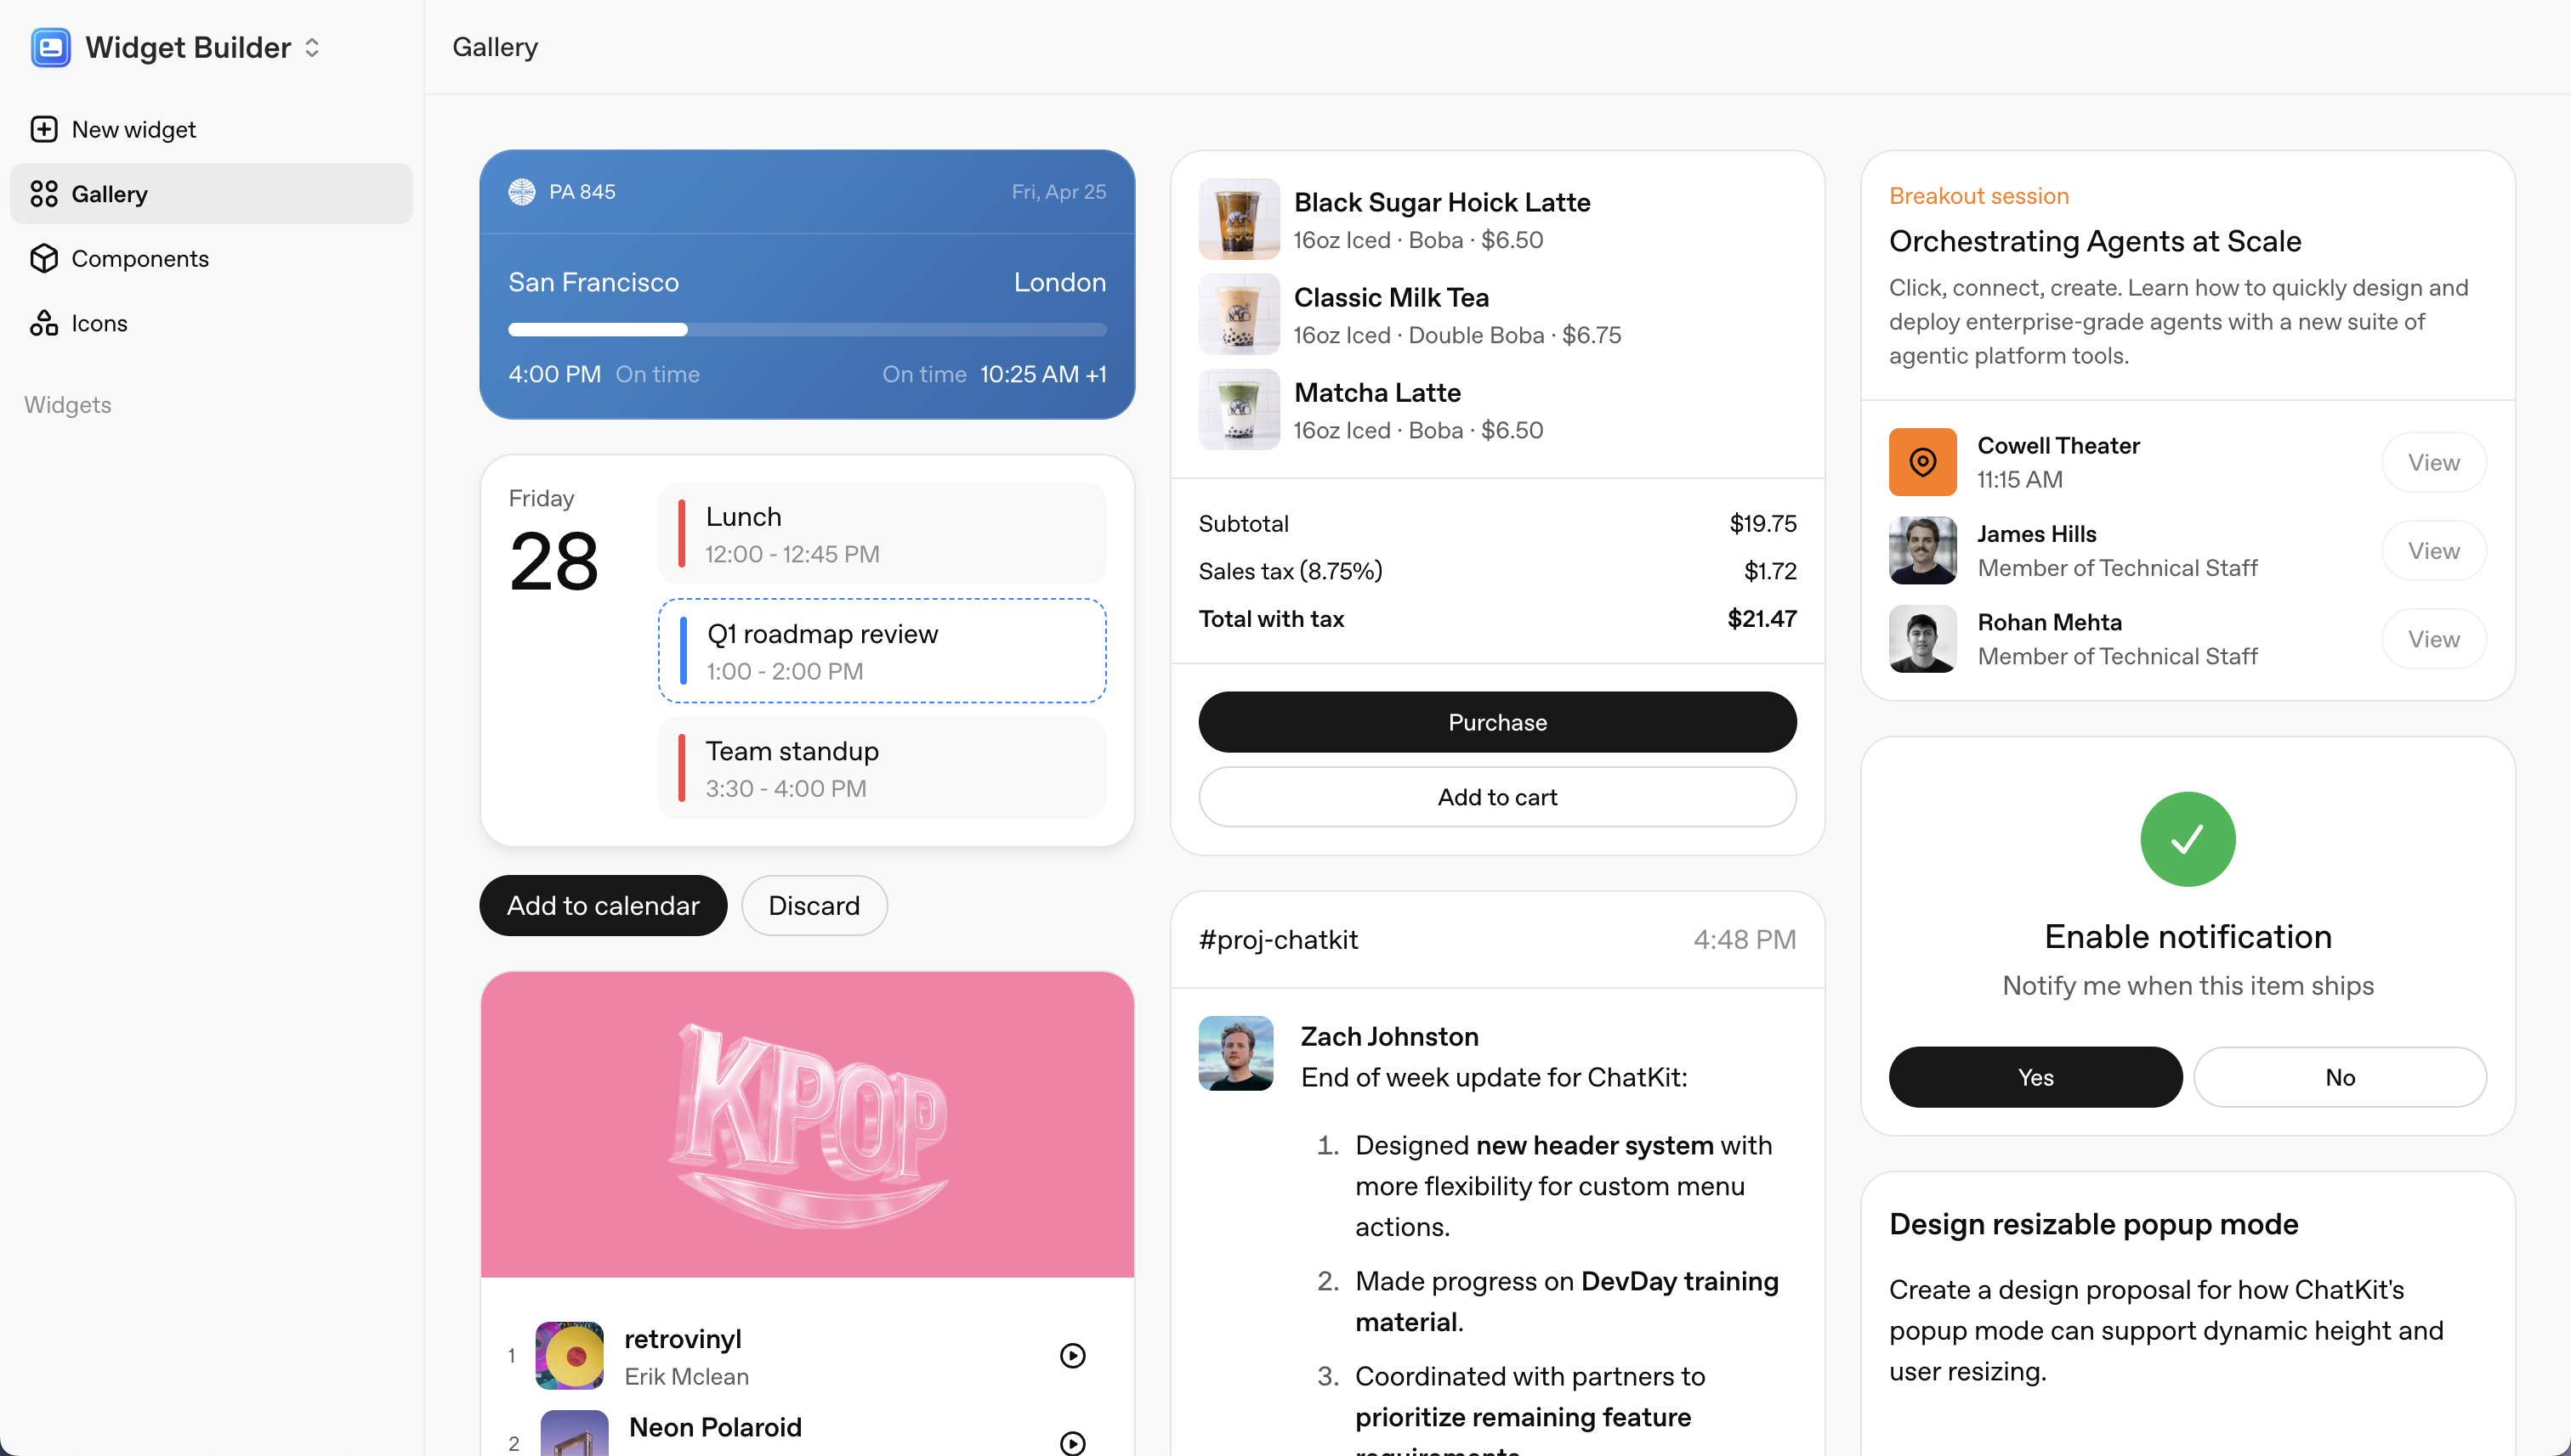2571x1456 pixels.
Task: Switch to Gallery in the sidebar
Action: pos(108,193)
